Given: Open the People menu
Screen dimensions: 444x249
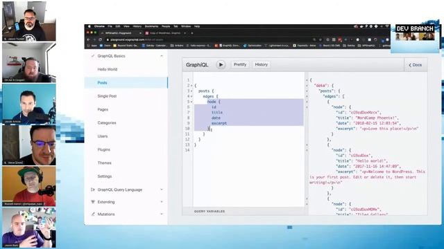Looking at the screenshot, I should click(x=166, y=26).
